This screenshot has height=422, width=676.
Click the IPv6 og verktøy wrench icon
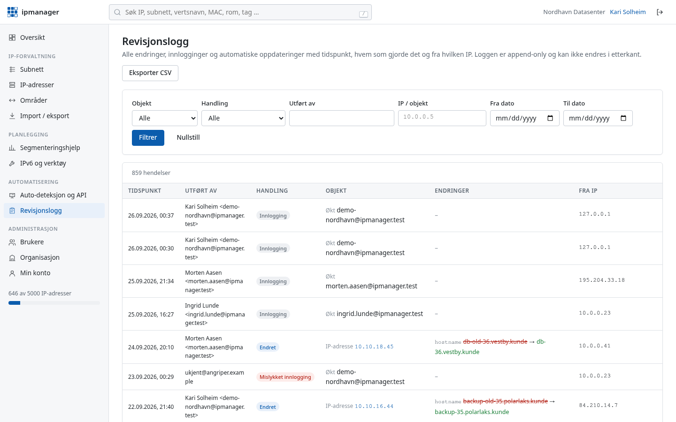tap(12, 163)
